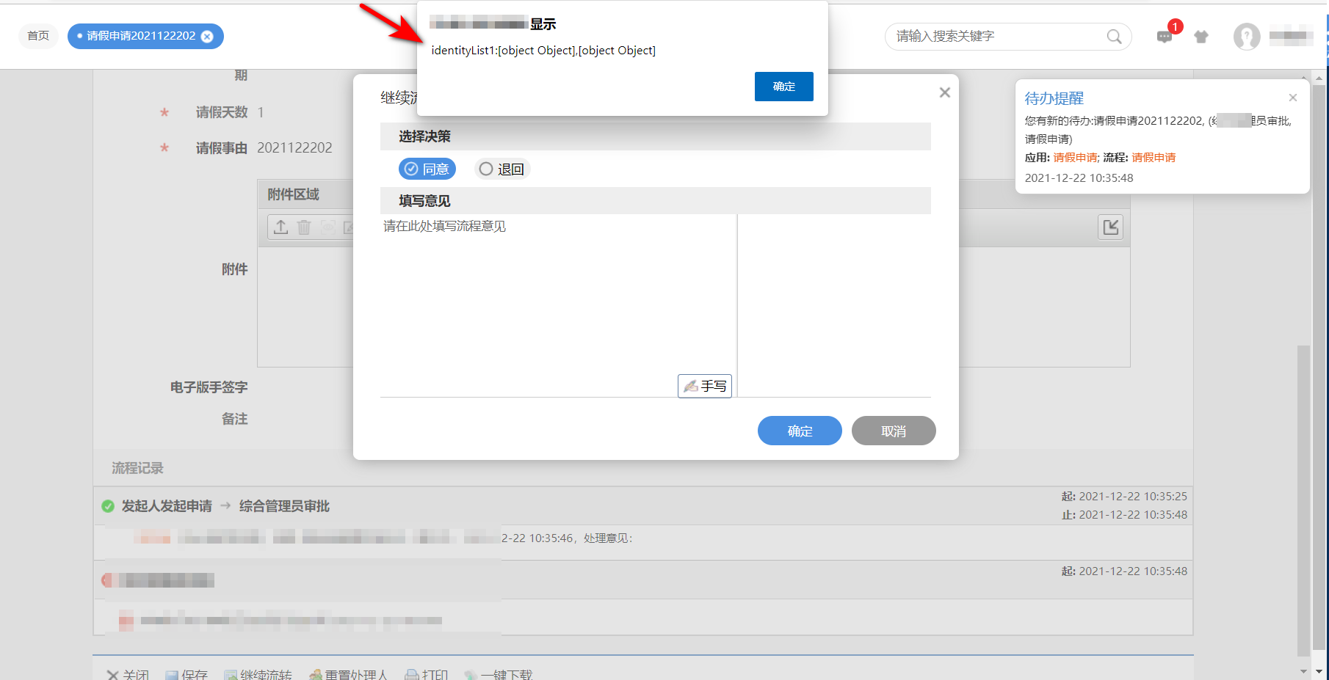Close the 请假申请2021122202 tab
The height and width of the screenshot is (680, 1329).
click(x=207, y=37)
